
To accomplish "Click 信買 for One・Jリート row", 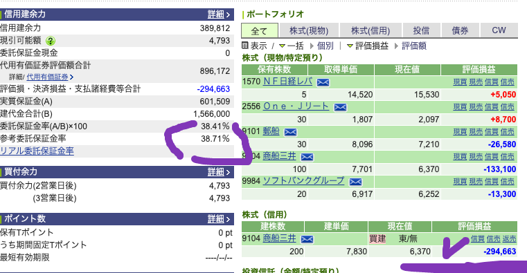I will click(x=492, y=107).
